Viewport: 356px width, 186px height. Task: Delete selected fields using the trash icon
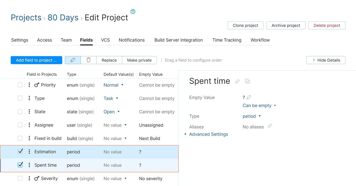click(x=88, y=60)
